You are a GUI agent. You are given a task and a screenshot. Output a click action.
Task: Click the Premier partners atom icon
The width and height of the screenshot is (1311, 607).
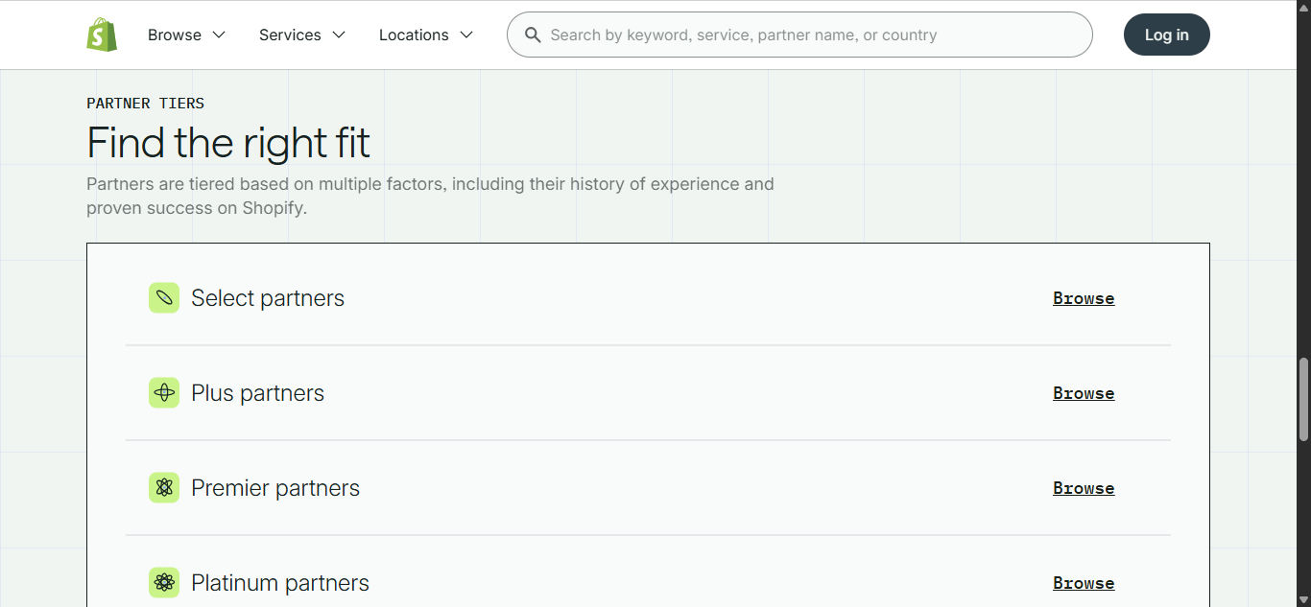(x=164, y=487)
